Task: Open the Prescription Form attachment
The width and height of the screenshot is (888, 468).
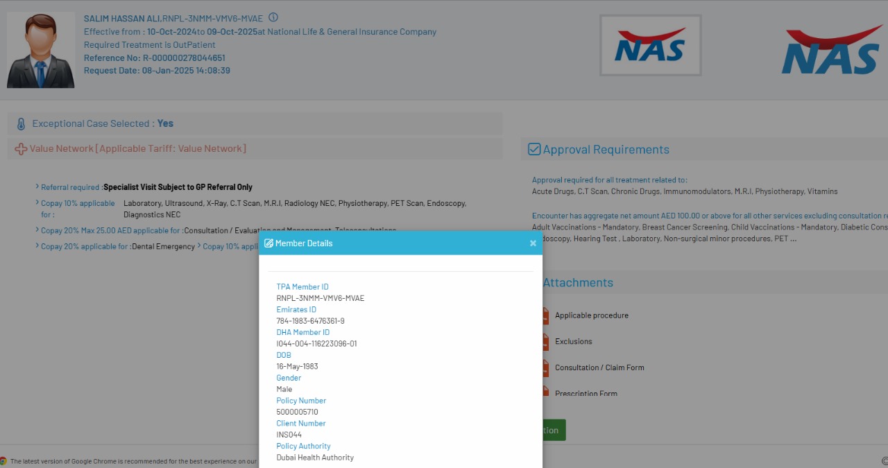Action: pos(586,393)
